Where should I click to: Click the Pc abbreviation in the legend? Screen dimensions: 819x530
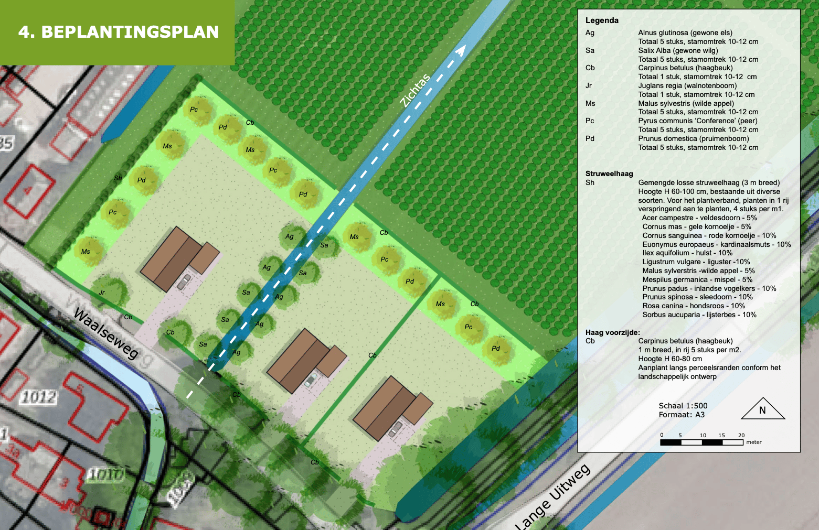[x=590, y=121]
